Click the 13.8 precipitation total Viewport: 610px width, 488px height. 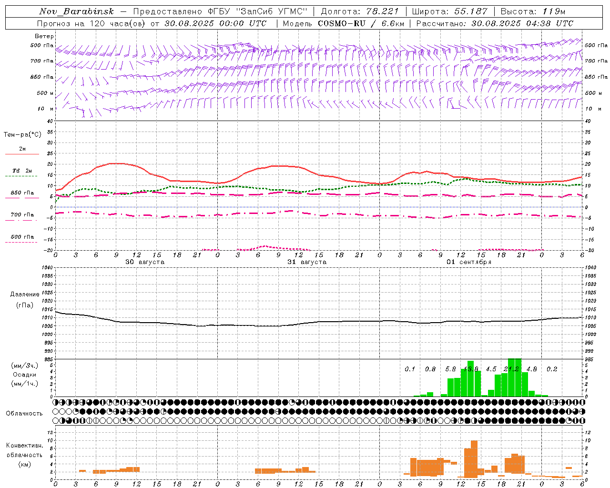pyautogui.click(x=471, y=369)
